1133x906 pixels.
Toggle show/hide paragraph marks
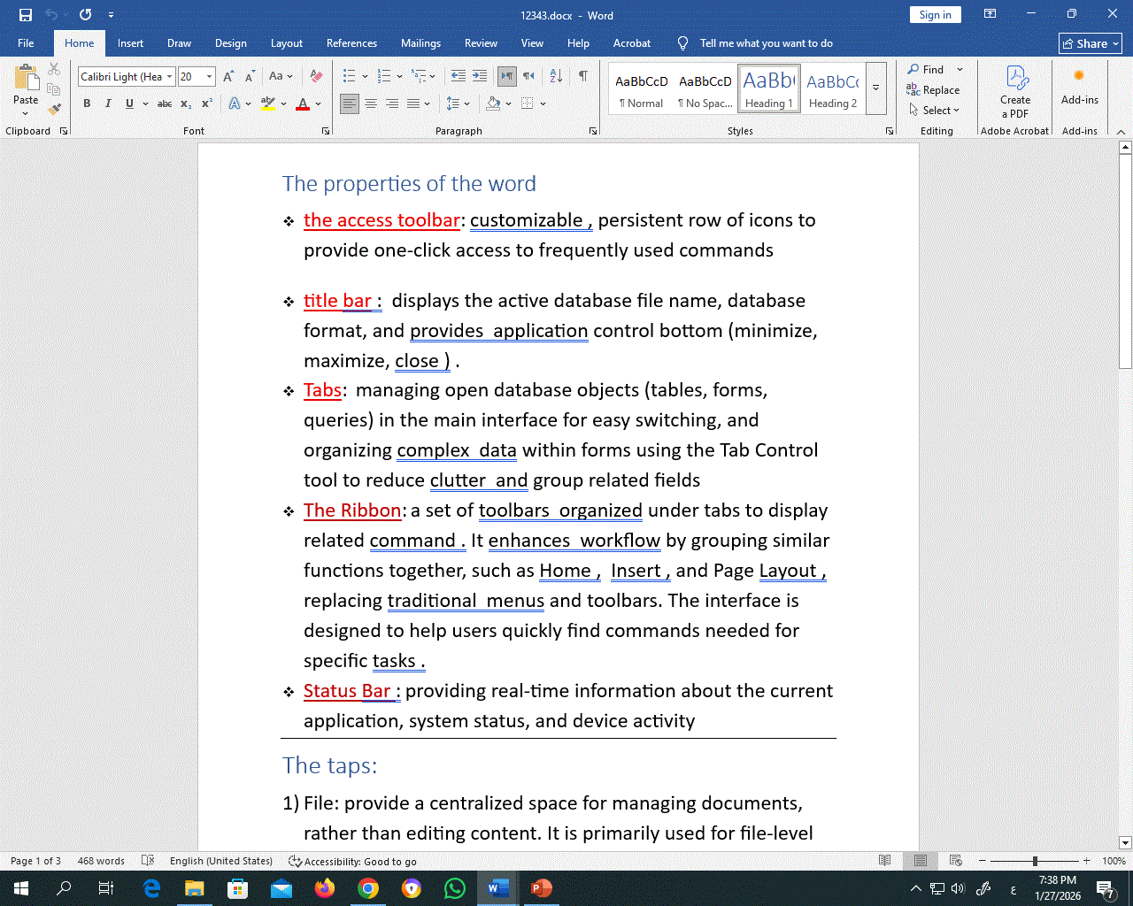[583, 77]
